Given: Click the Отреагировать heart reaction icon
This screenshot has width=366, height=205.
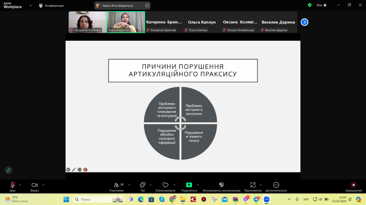Looking at the screenshot, I should pos(165,185).
